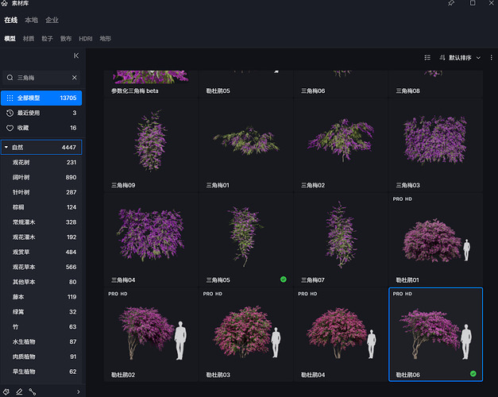Switch to the 本地 tab
The width and height of the screenshot is (498, 397).
pos(31,20)
